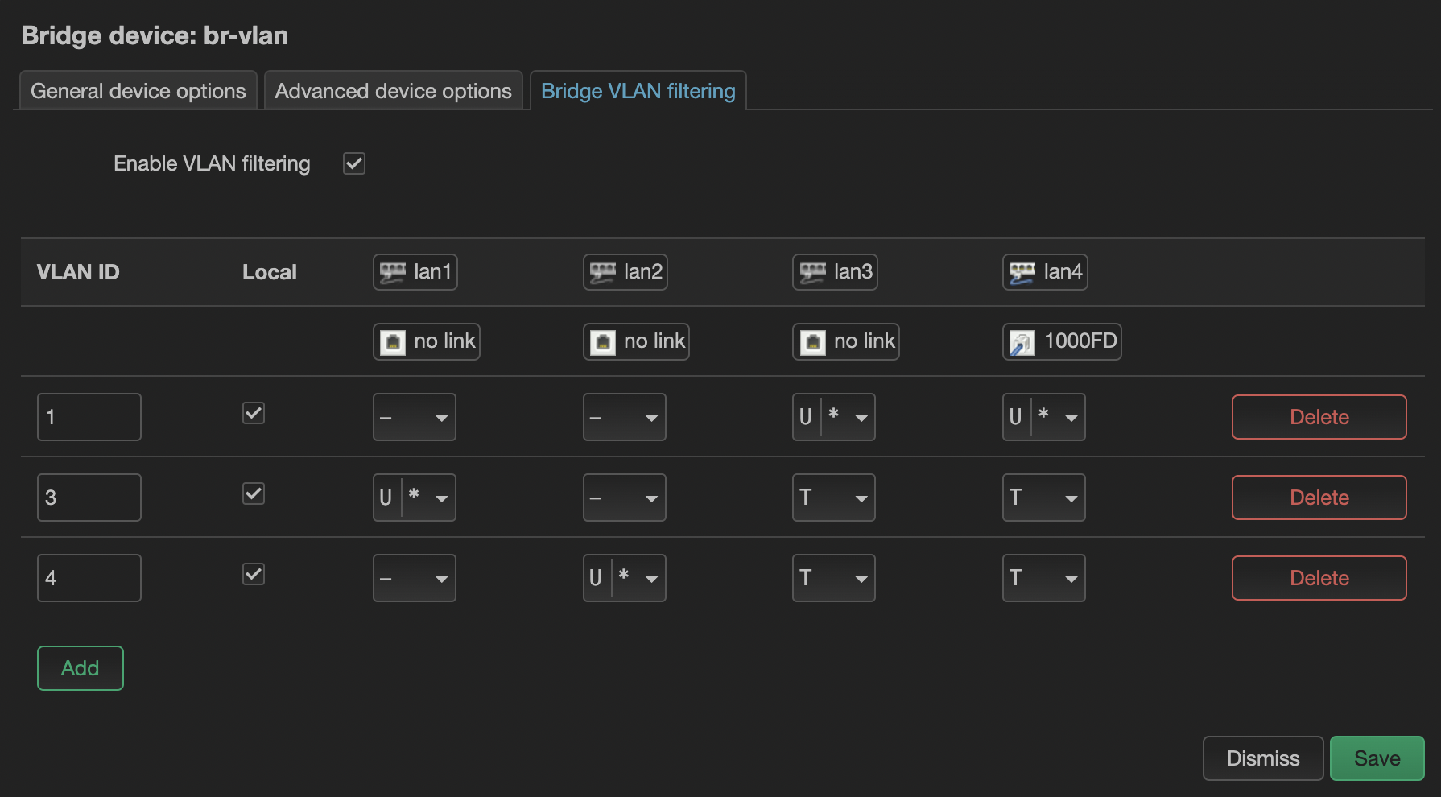1441x797 pixels.
Task: Open the lan4 tagging dropdown for VLAN 3
Action: click(1043, 497)
